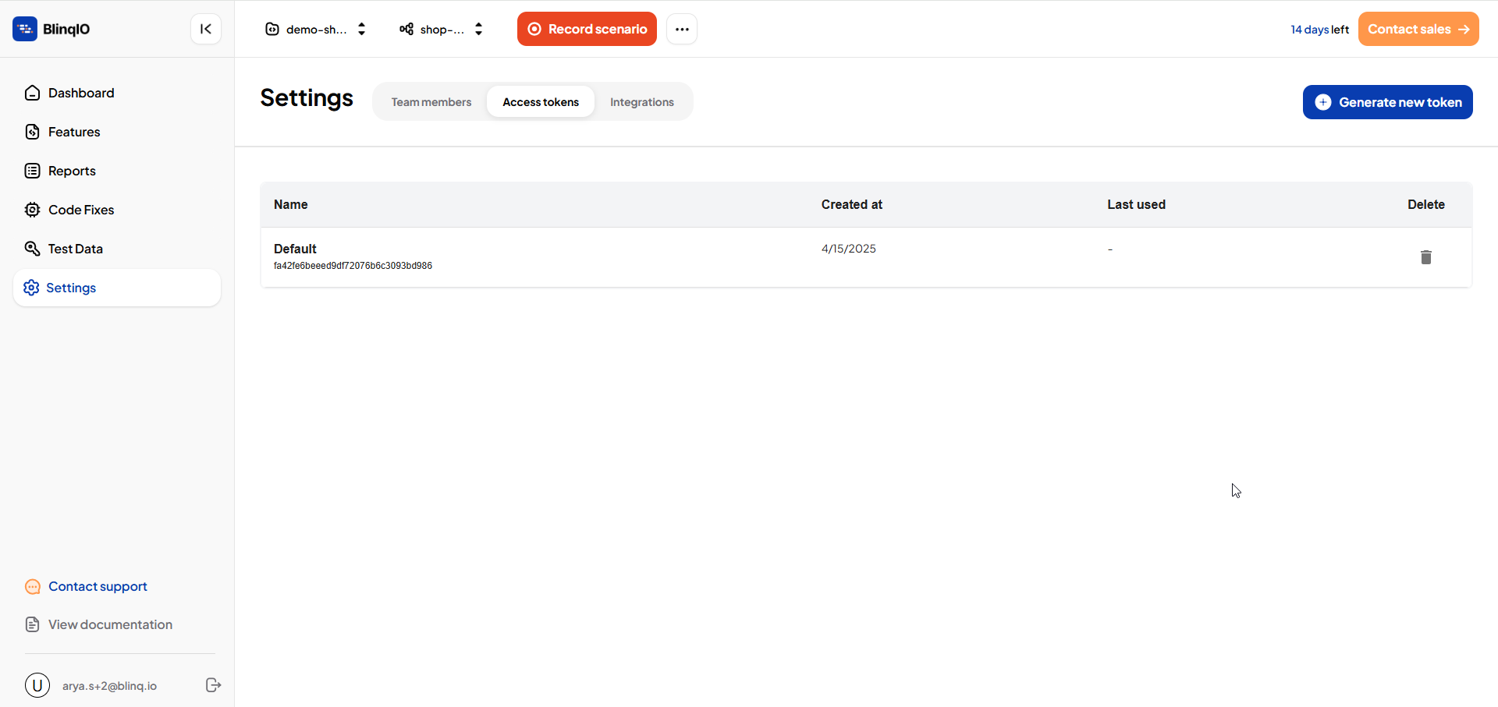This screenshot has width=1498, height=707.
Task: Expand the demo-sh project dropdown
Action: click(316, 29)
